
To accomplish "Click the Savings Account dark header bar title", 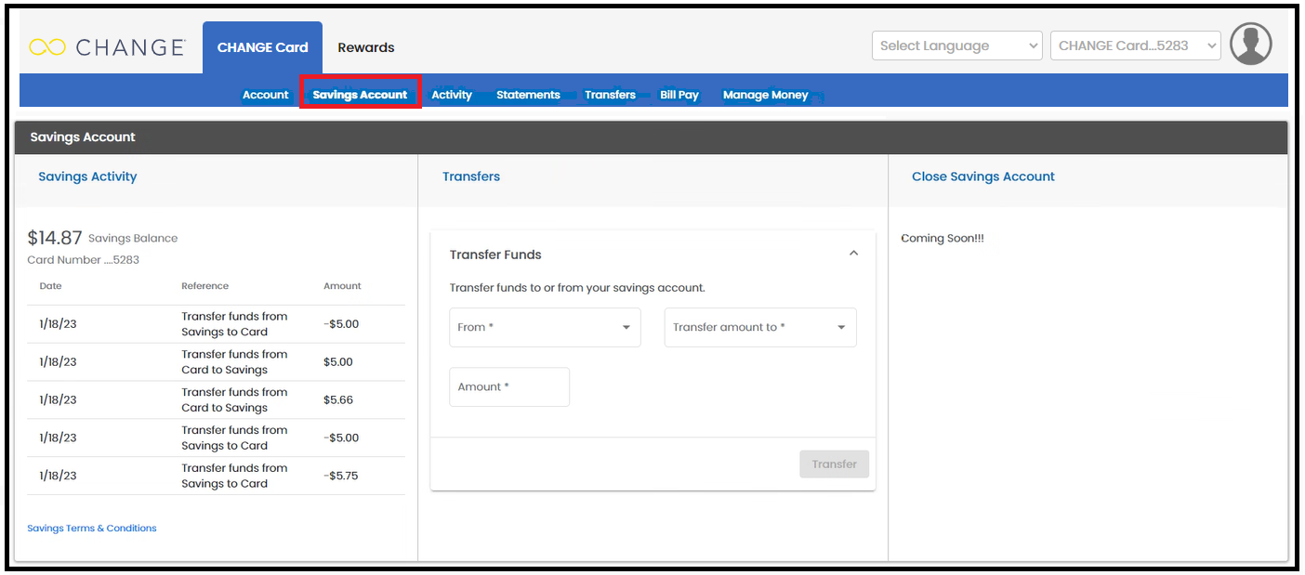I will 83,137.
